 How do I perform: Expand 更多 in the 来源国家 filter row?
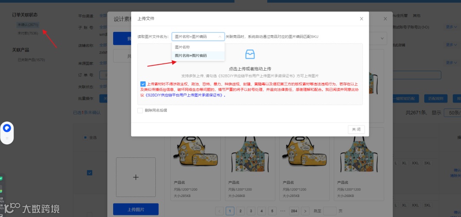click(x=452, y=63)
